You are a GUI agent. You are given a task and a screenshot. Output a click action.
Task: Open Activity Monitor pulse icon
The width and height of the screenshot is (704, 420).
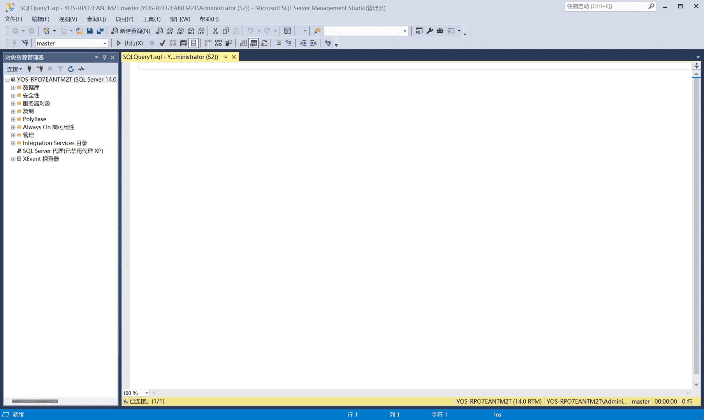tap(81, 69)
